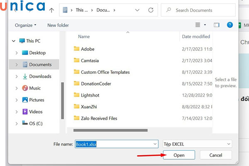The image size is (249, 166).
Task: Click the Open button
Action: (x=179, y=155)
